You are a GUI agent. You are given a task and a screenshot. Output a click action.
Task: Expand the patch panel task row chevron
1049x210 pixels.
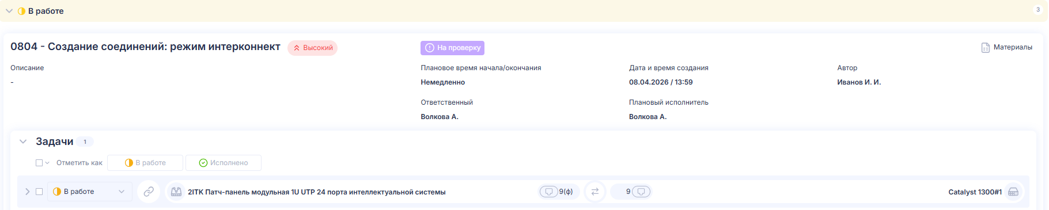click(x=27, y=192)
